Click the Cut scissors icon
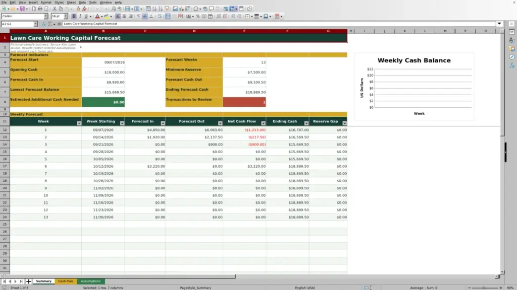This screenshot has width=517, height=290. pyautogui.click(x=55, y=9)
